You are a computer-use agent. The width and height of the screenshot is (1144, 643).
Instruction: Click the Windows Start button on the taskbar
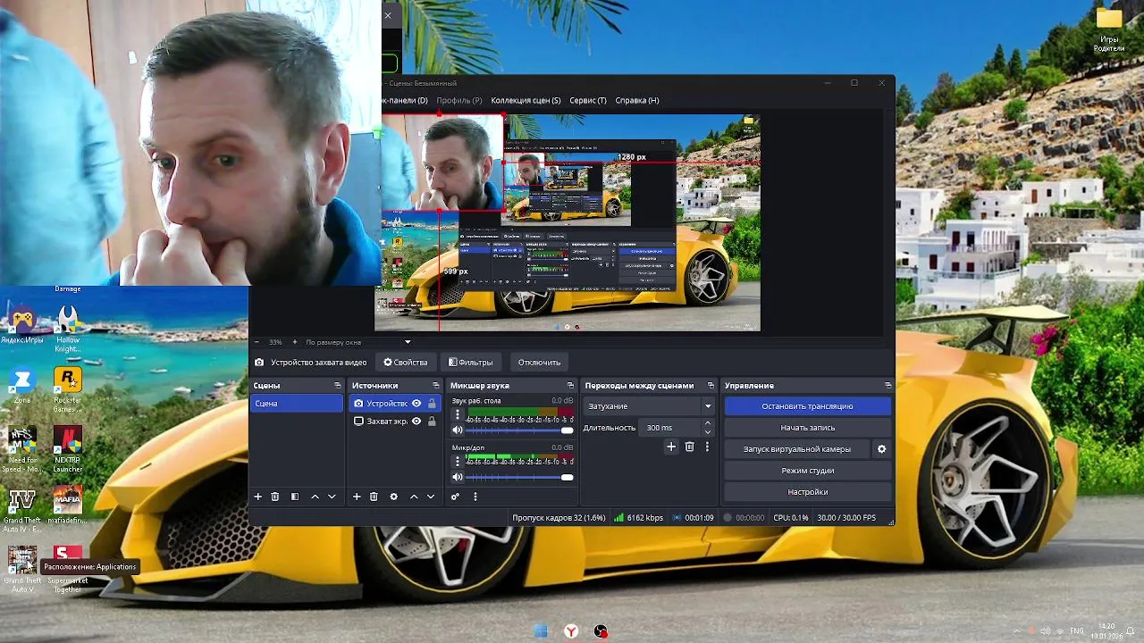pos(541,631)
